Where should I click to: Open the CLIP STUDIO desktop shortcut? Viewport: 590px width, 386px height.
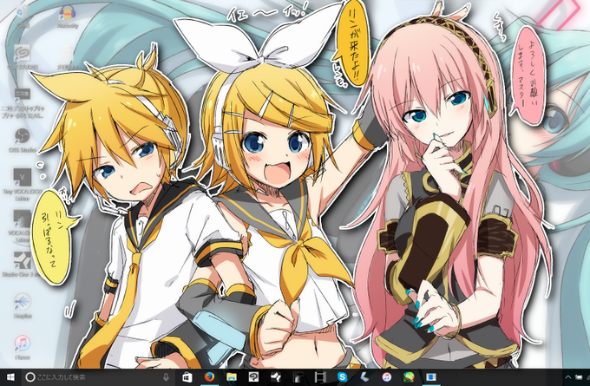tap(23, 57)
